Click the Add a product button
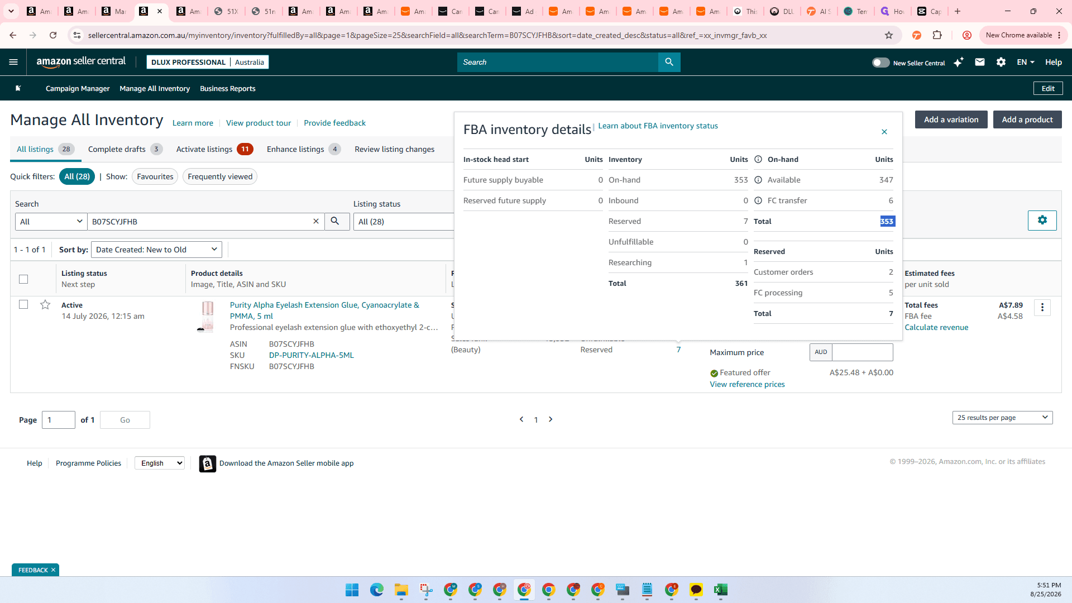The height and width of the screenshot is (603, 1072). click(x=1027, y=119)
